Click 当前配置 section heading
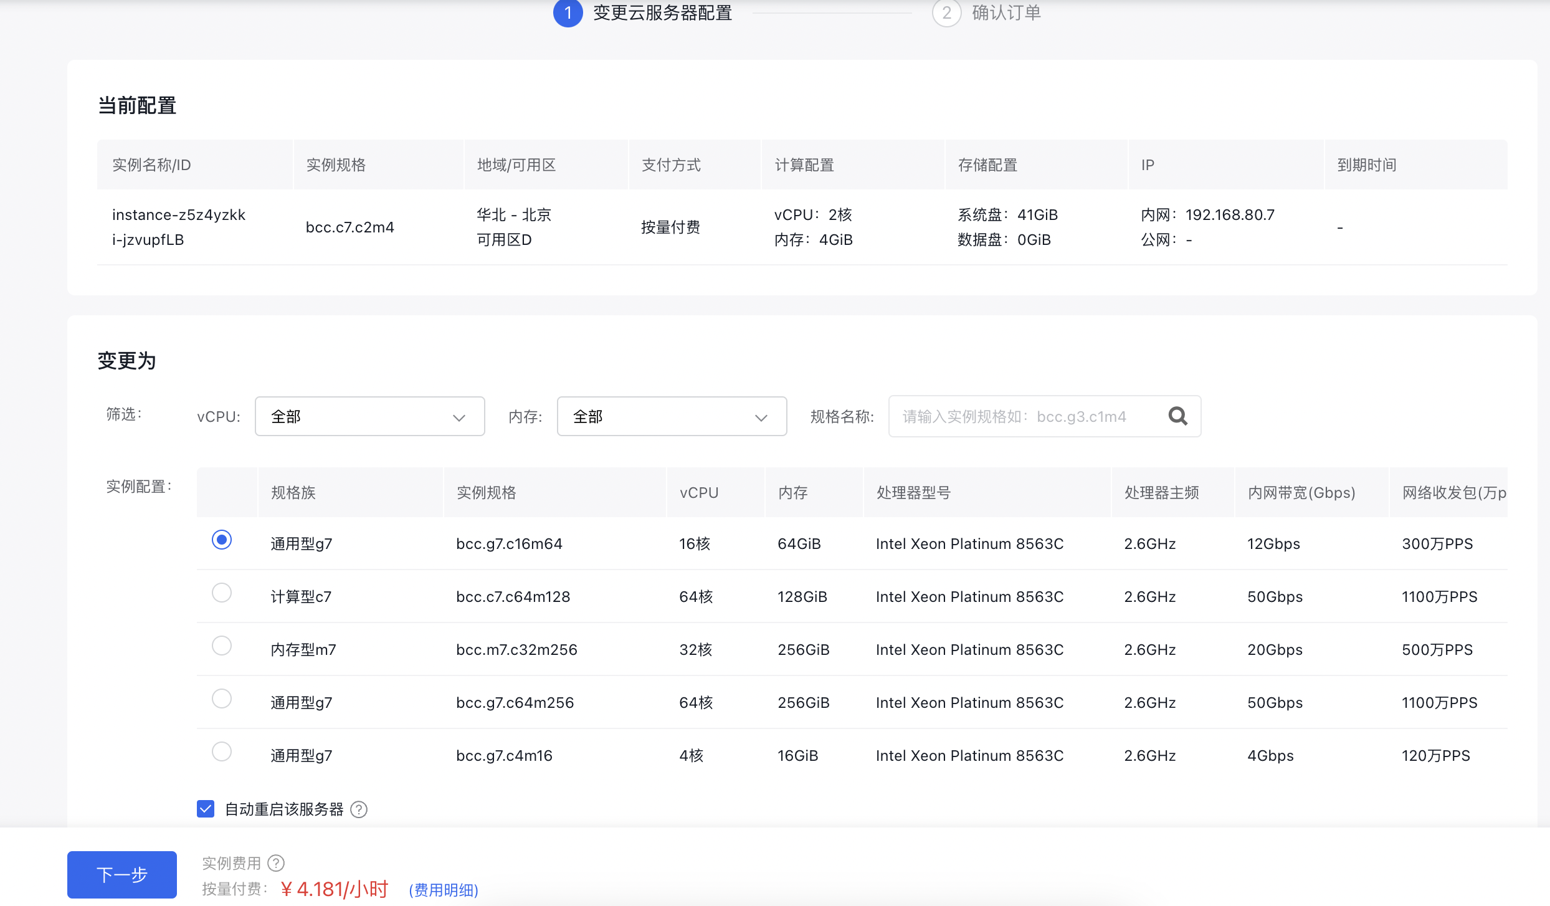Screen dimensions: 1550x906 [137, 106]
